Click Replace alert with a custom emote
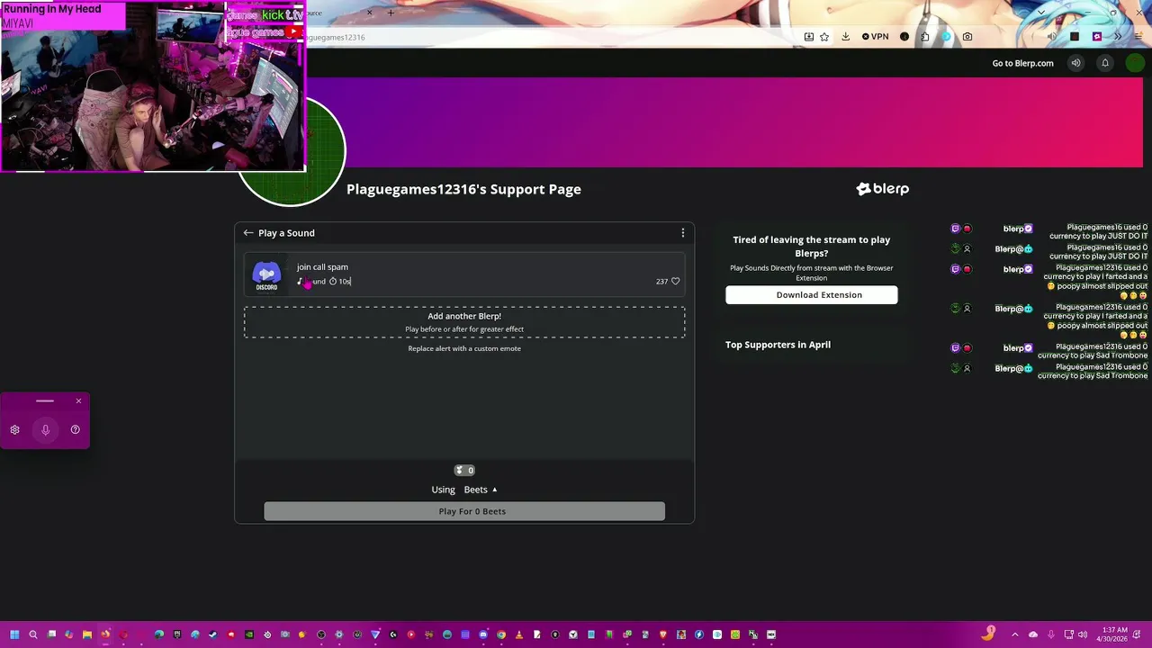The image size is (1152, 648). coord(464,348)
